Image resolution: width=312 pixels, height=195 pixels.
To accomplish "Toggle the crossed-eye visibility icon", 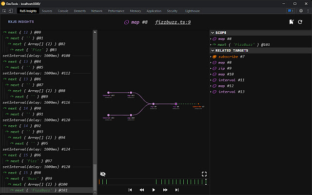I will click(x=103, y=174).
